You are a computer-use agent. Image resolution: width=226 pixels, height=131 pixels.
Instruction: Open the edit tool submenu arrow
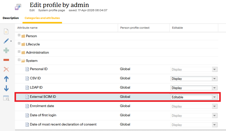coord(11,41)
